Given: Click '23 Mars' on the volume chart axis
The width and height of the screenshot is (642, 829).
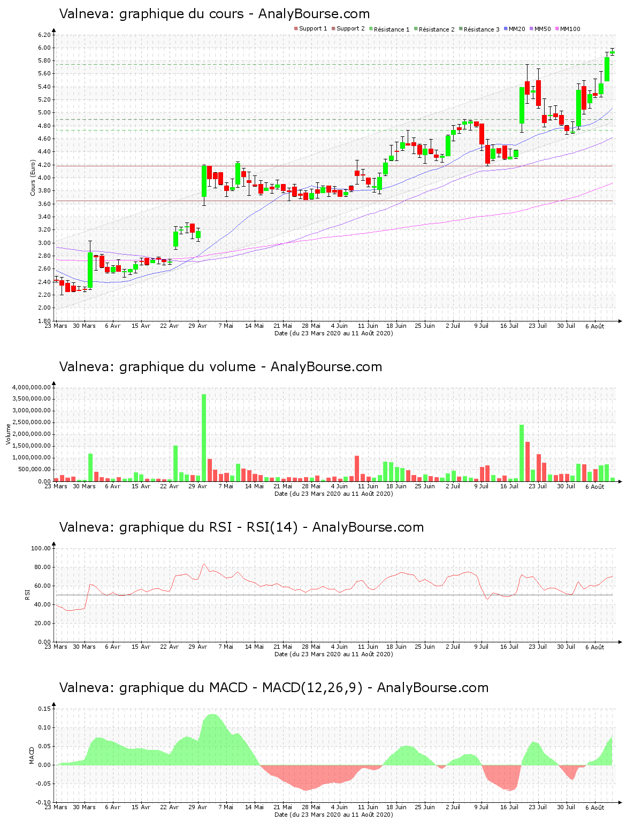Looking at the screenshot, I should pyautogui.click(x=56, y=486).
